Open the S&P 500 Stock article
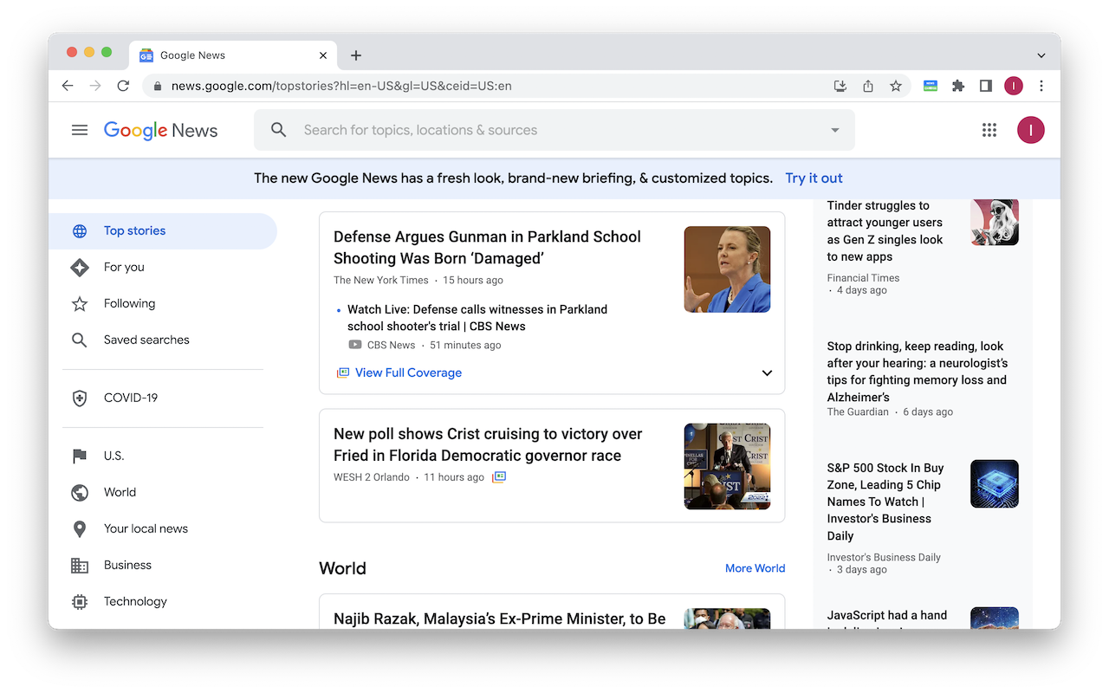 click(884, 502)
